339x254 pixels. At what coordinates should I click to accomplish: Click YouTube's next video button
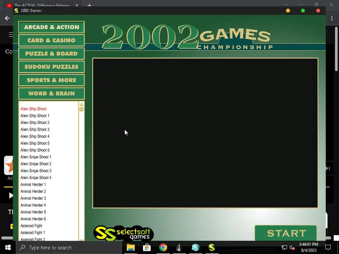[328, 168]
